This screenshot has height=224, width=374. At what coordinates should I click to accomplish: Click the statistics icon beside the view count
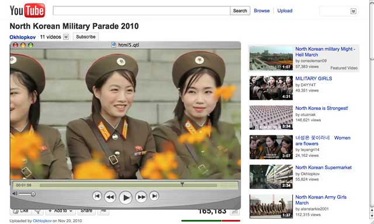click(x=235, y=211)
